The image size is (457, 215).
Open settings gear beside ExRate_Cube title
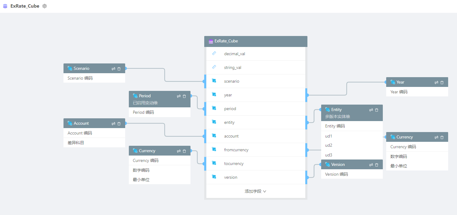(x=45, y=6)
